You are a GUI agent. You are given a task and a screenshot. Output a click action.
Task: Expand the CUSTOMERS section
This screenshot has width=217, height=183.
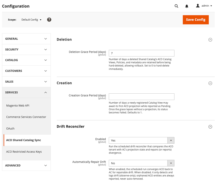point(26,71)
